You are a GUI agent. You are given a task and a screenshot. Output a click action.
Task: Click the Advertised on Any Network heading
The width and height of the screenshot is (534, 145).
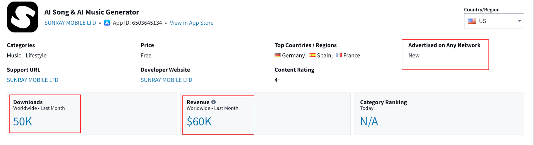point(444,45)
